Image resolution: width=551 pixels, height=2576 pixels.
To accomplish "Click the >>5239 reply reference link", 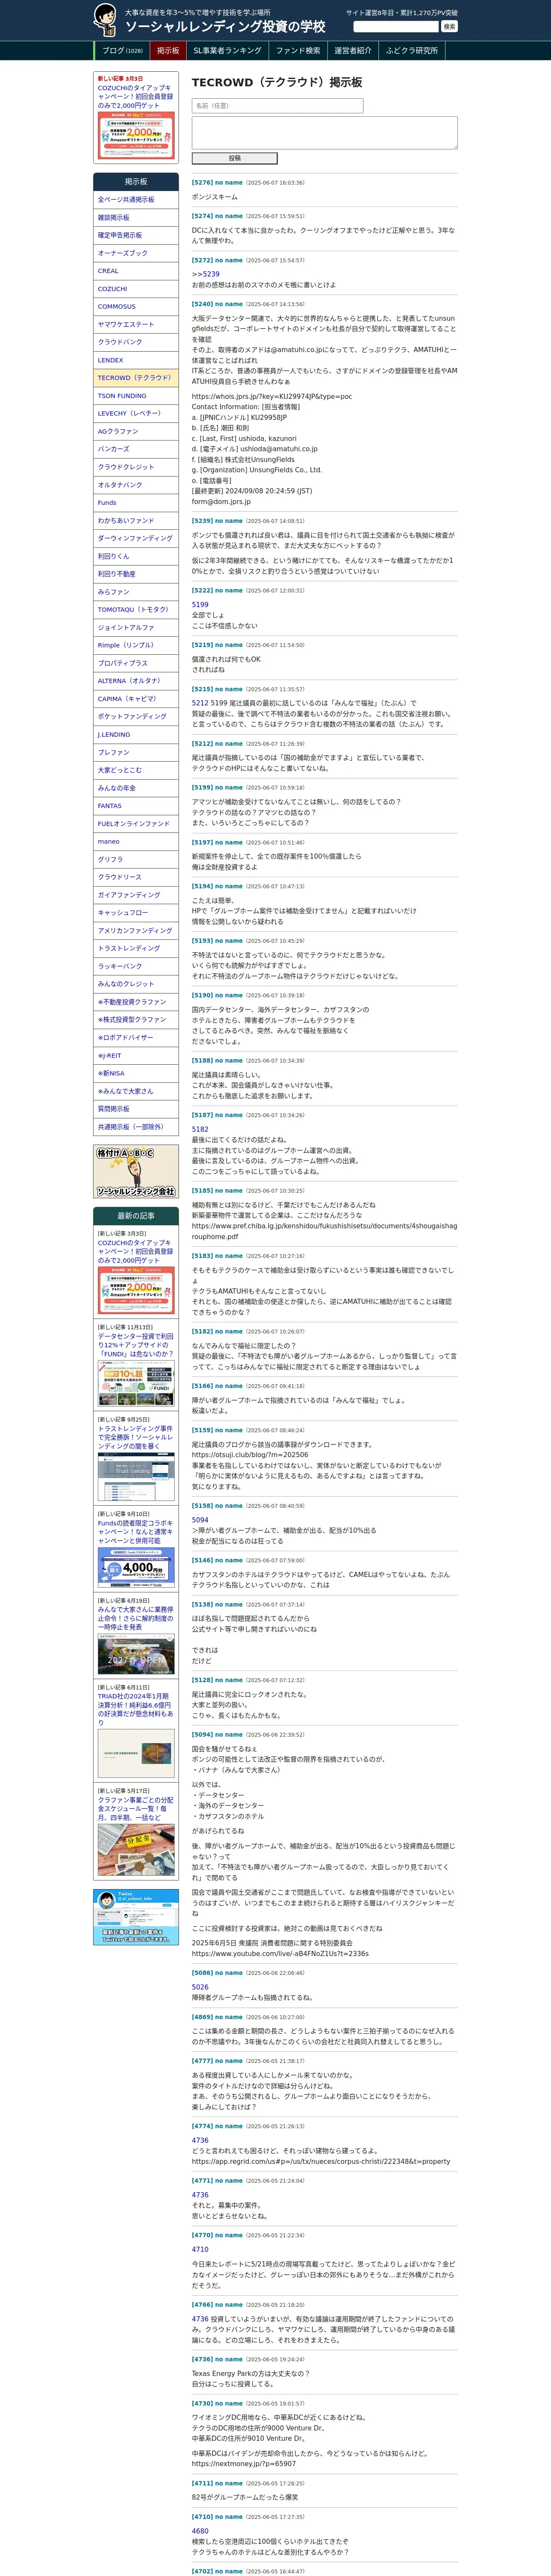I will (x=206, y=274).
